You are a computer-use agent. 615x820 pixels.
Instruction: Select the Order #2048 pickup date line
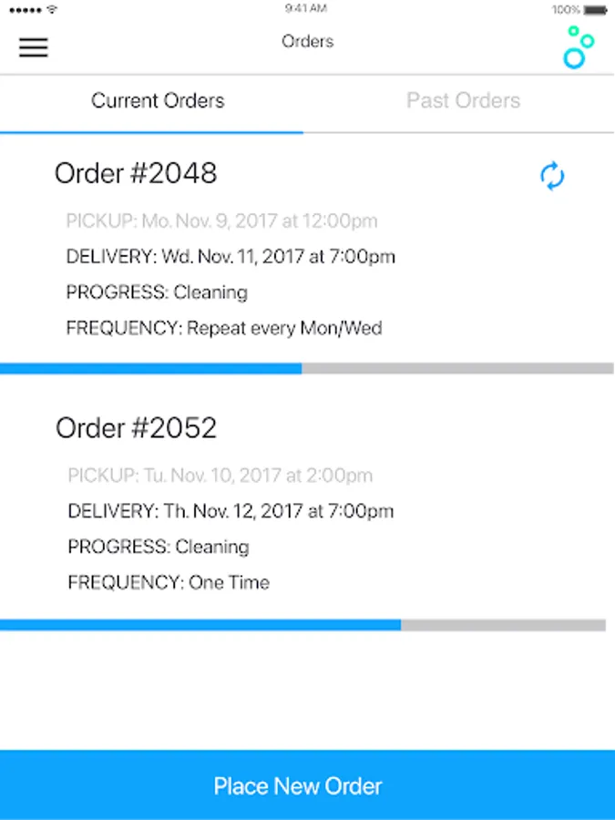(221, 221)
